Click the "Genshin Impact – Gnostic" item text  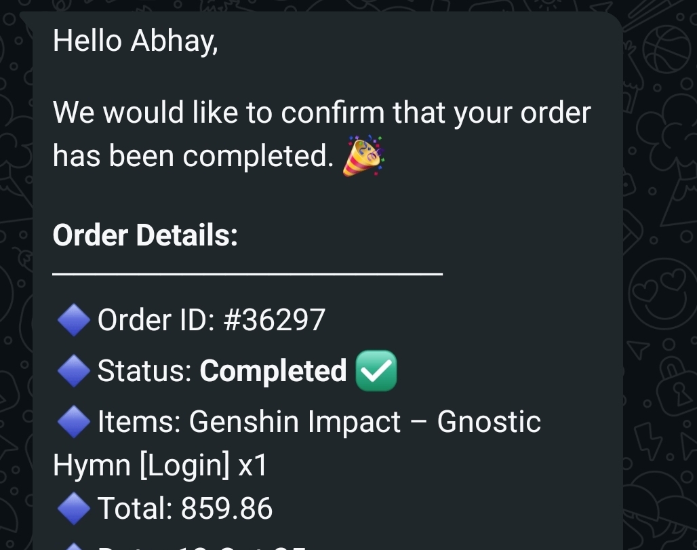365,422
